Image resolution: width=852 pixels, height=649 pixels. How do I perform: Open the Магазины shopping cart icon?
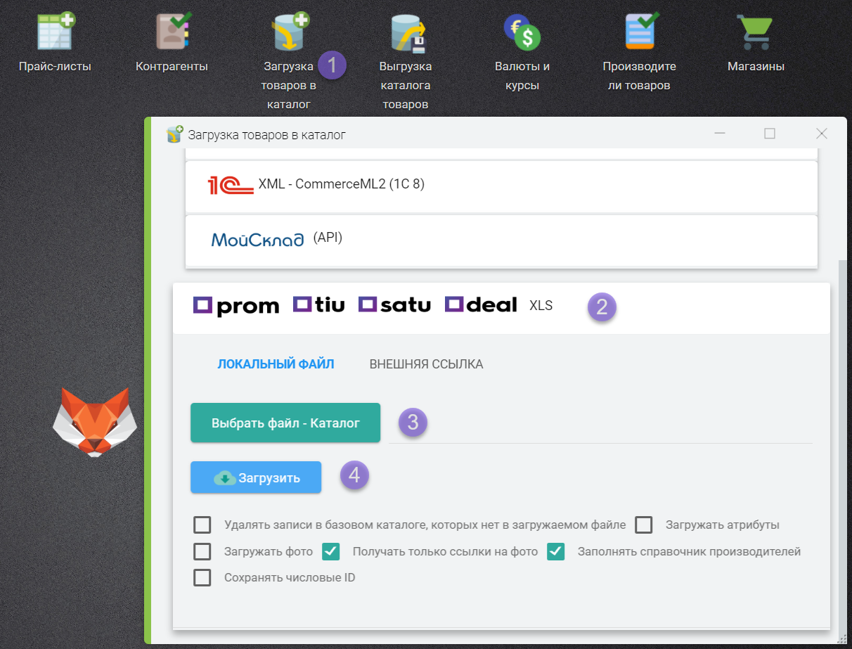point(755,32)
